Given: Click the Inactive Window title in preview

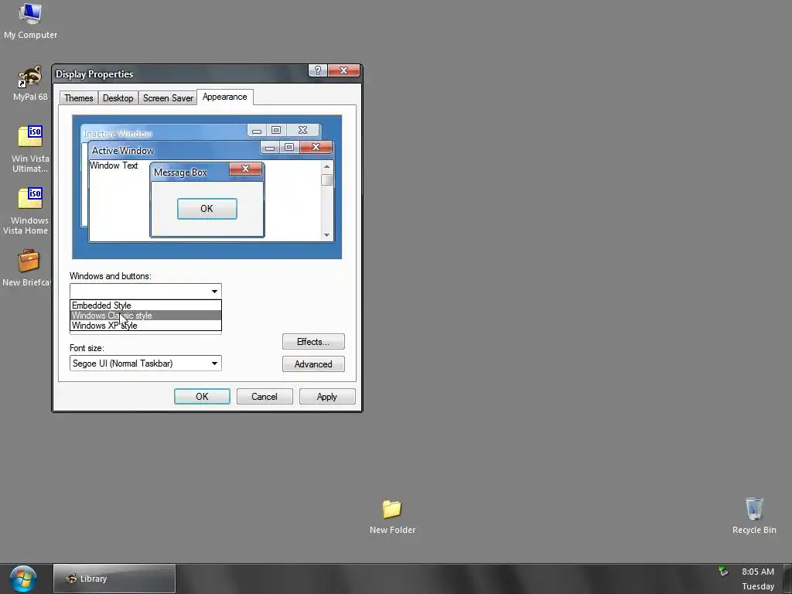Looking at the screenshot, I should click(118, 133).
